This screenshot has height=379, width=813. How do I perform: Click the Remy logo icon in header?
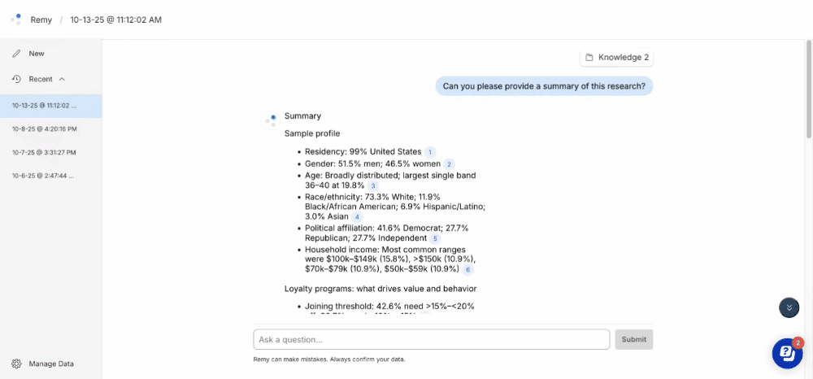16,20
